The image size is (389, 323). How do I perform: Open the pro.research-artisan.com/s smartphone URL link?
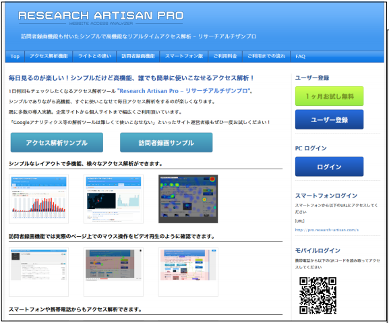tap(327, 230)
